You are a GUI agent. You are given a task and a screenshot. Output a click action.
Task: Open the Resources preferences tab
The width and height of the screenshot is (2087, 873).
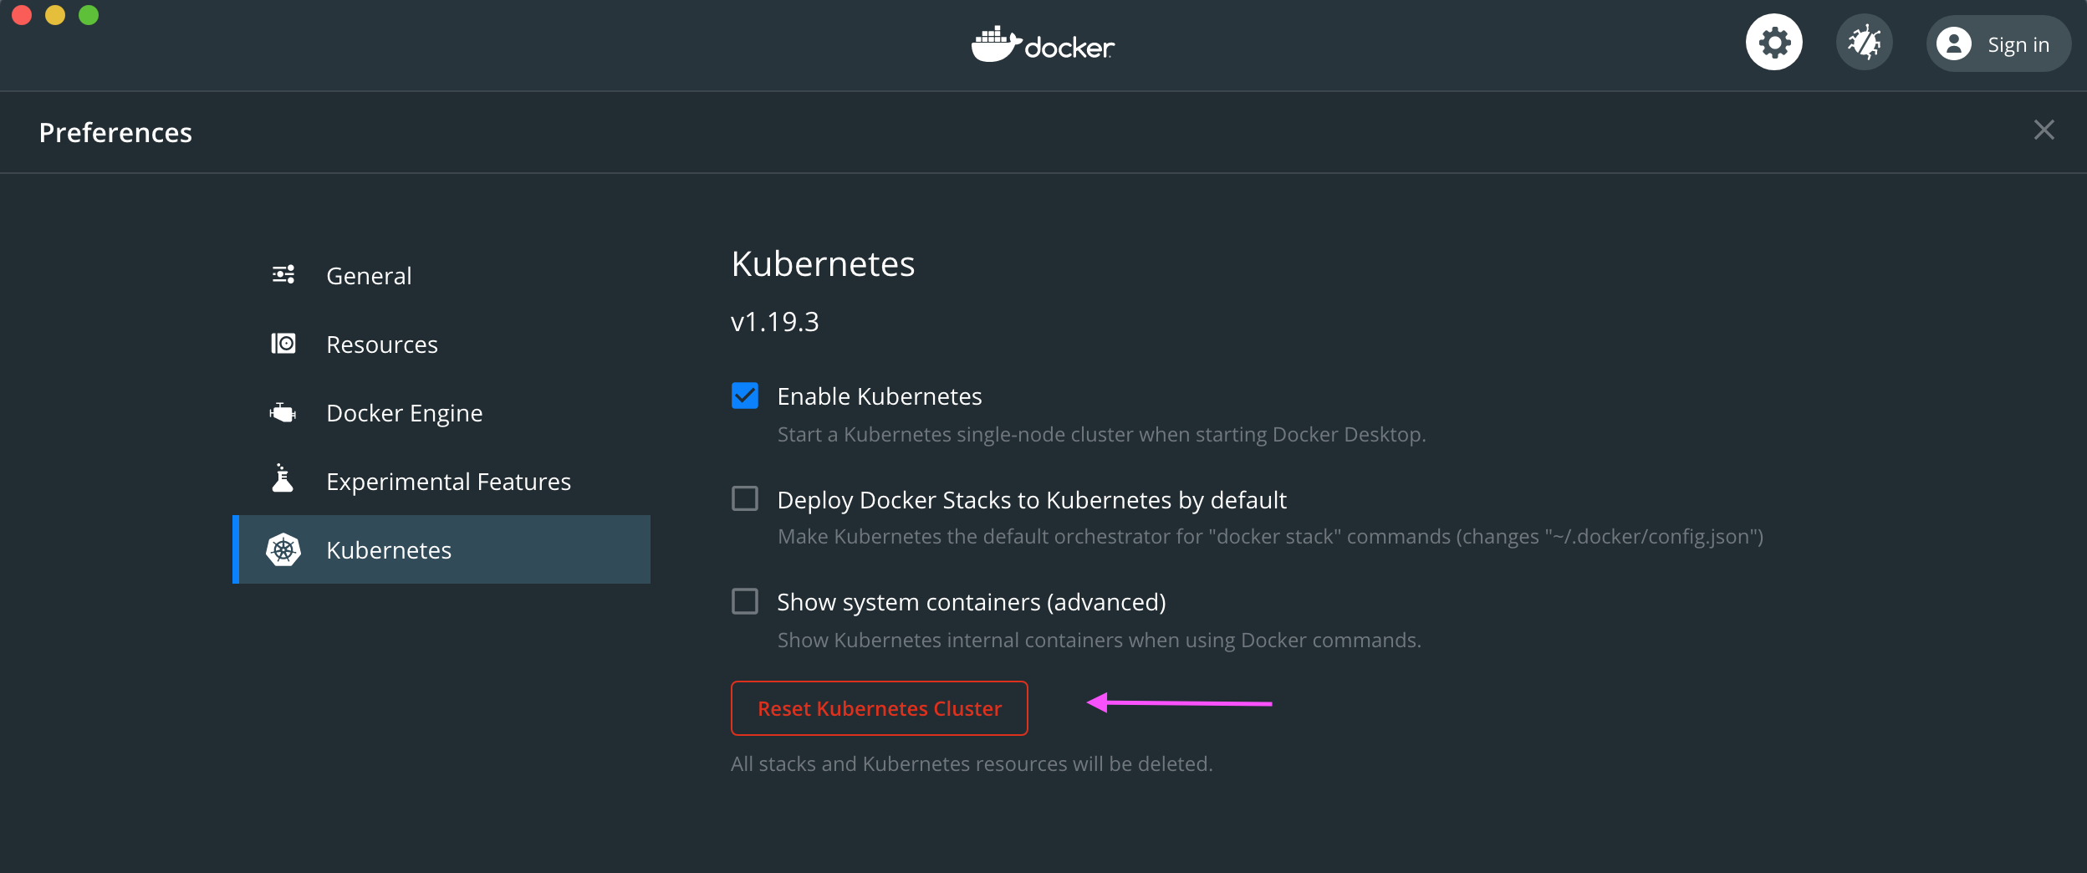pyautogui.click(x=441, y=344)
